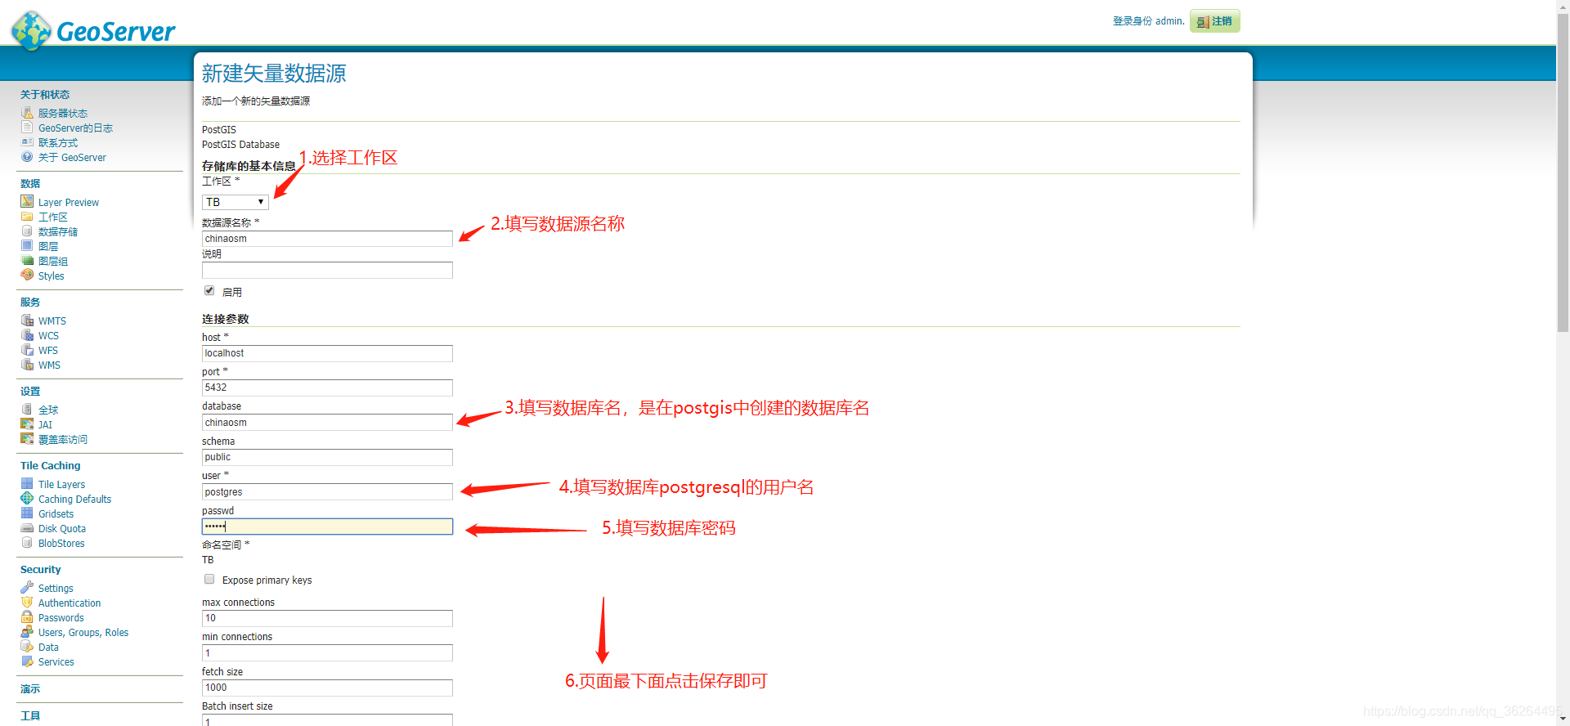Click the 全球 settings icon

27,410
